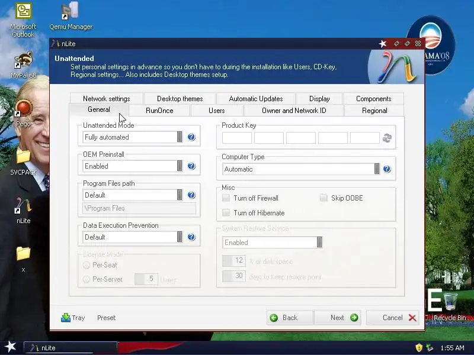Enable the Turn off Firewall checkbox
The width and height of the screenshot is (474, 355).
tap(226, 198)
